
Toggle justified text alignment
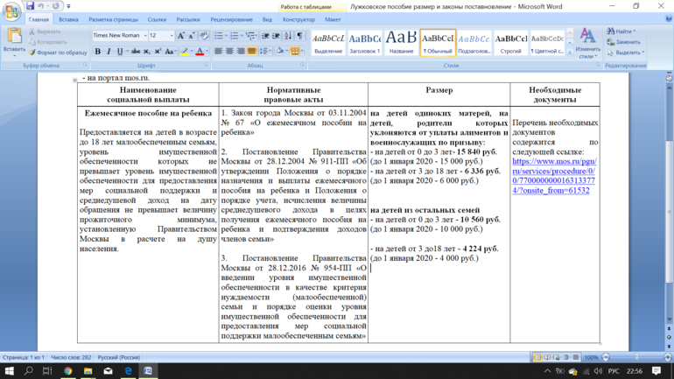point(251,51)
